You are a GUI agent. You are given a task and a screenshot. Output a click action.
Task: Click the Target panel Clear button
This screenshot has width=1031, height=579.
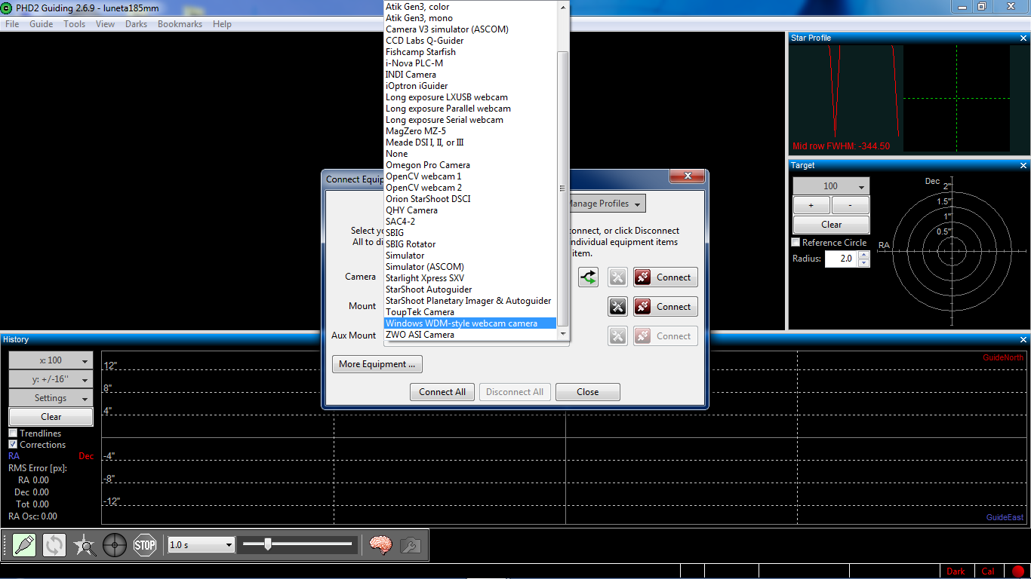[831, 225]
